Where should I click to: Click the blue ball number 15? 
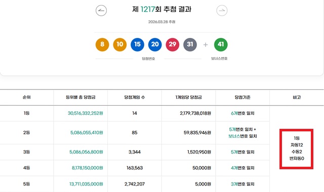point(137,44)
